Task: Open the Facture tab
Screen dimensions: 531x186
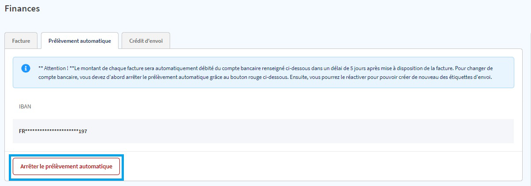Action: [x=21, y=41]
